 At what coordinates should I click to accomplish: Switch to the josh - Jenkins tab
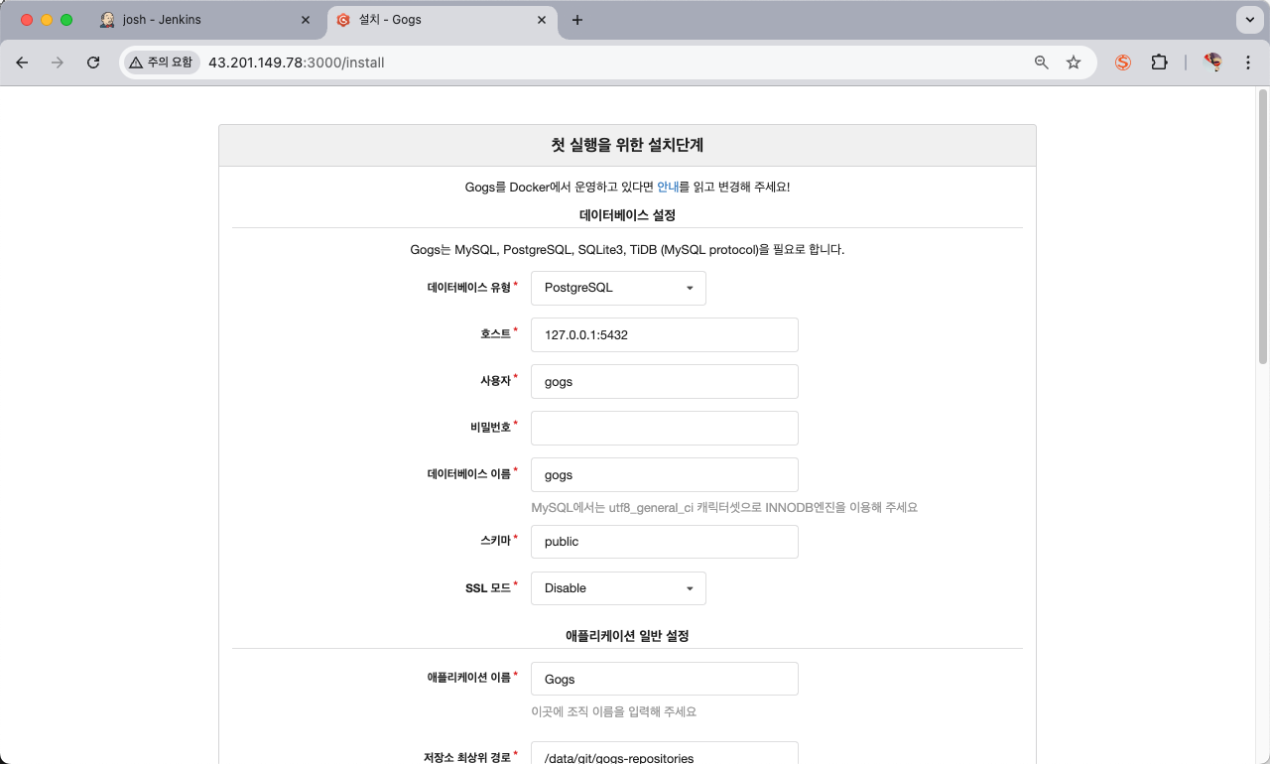[206, 20]
